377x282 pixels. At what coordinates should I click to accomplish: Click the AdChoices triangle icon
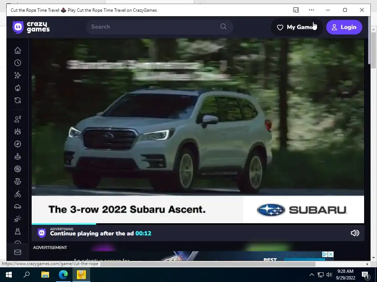pos(325,254)
